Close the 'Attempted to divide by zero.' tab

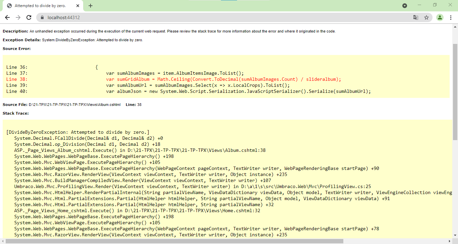coord(78,6)
